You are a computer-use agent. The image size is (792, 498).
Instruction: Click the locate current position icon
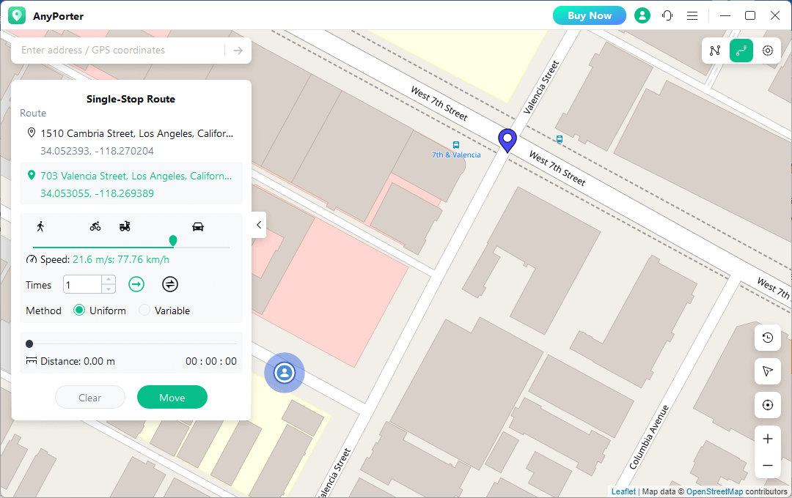pyautogui.click(x=768, y=405)
